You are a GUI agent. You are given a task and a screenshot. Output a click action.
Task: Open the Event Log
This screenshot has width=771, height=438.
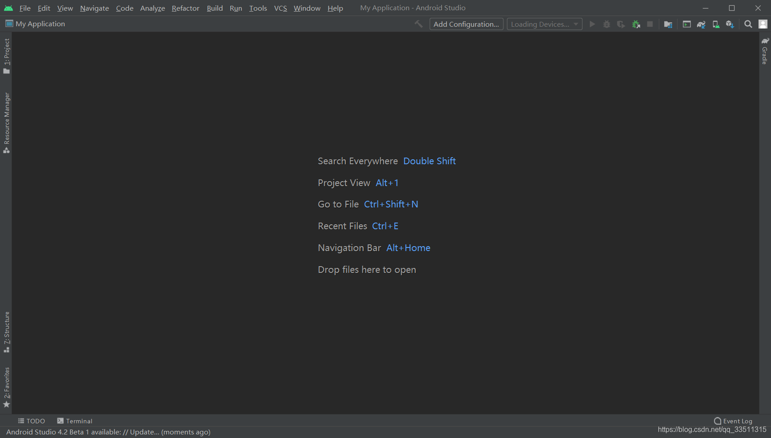733,421
